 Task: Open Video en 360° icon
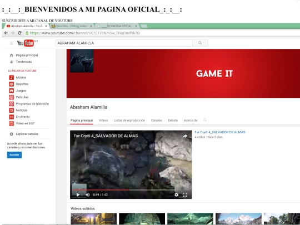click(12, 123)
